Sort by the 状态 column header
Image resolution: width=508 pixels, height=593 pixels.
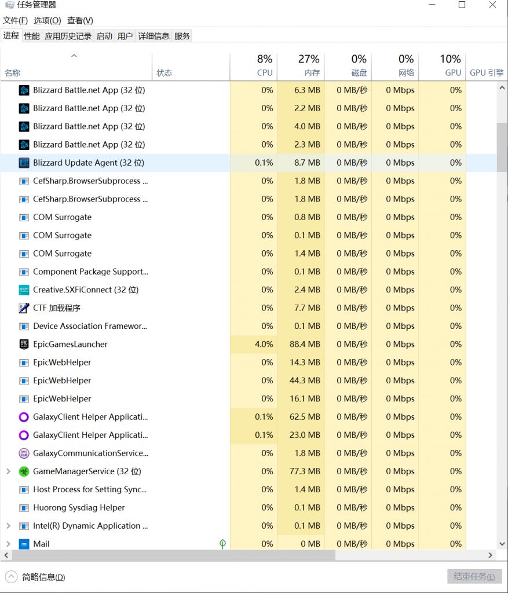[x=191, y=67]
